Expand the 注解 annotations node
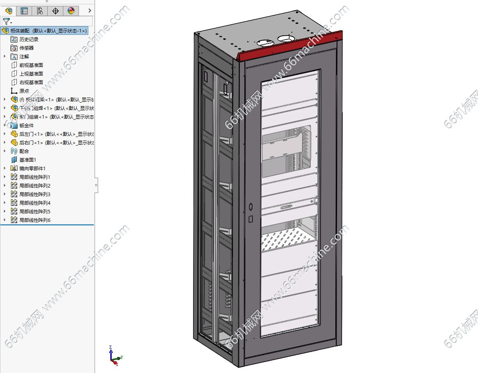Screen dimensions: 478x373 tap(5, 56)
